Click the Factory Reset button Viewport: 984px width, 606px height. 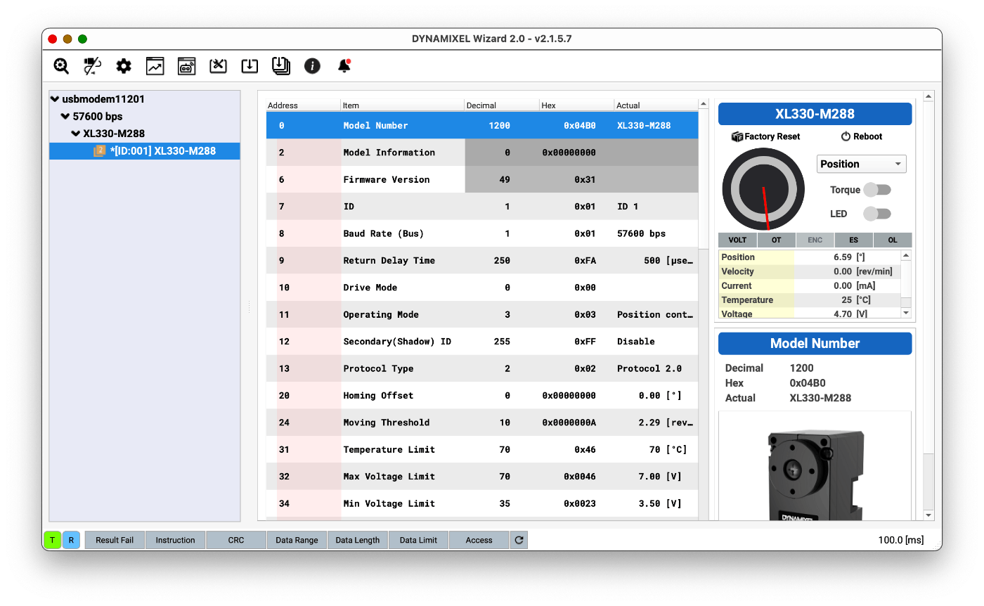click(x=765, y=136)
